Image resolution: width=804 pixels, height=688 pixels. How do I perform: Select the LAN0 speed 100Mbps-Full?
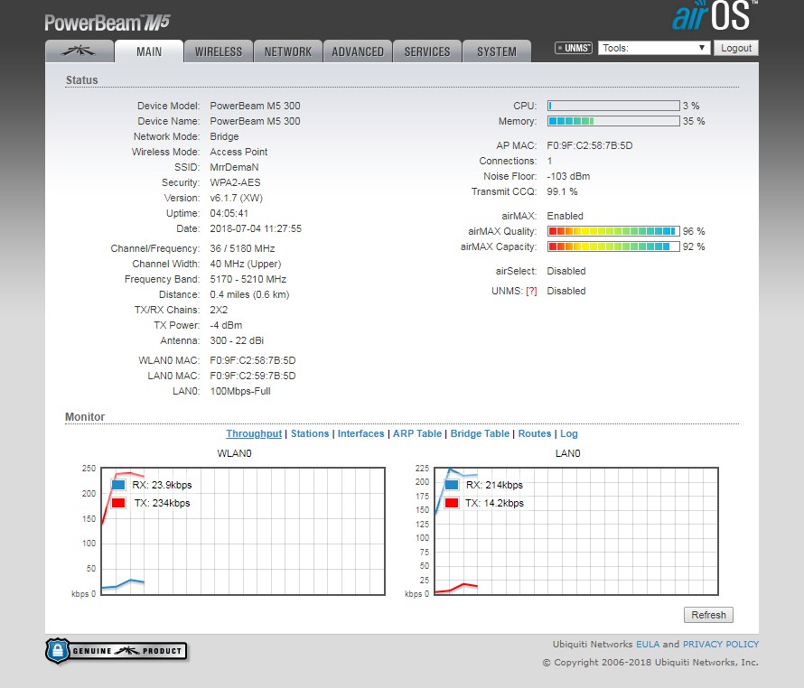tap(240, 391)
